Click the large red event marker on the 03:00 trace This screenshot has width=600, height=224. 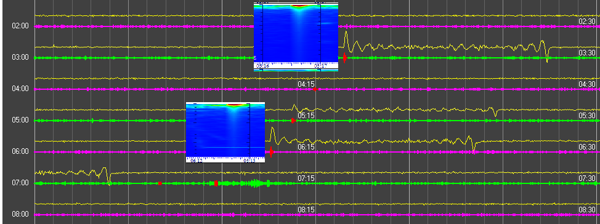pyautogui.click(x=345, y=58)
